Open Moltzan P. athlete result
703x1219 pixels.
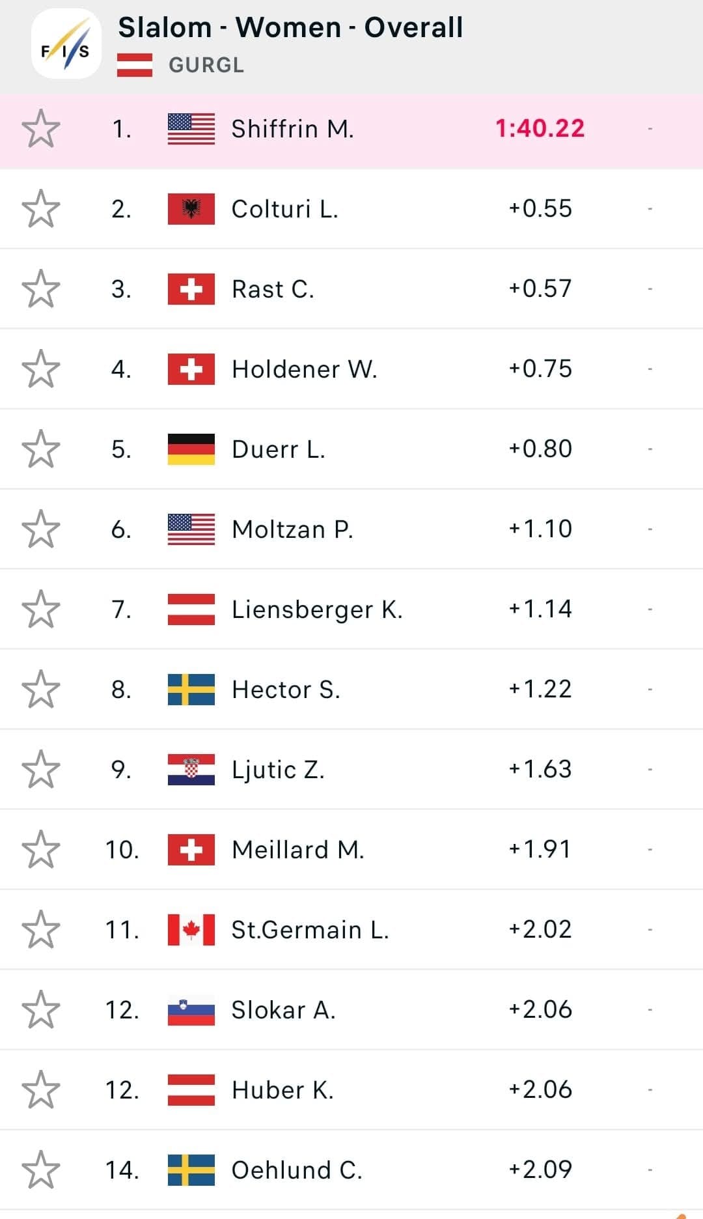pyautogui.click(x=292, y=529)
